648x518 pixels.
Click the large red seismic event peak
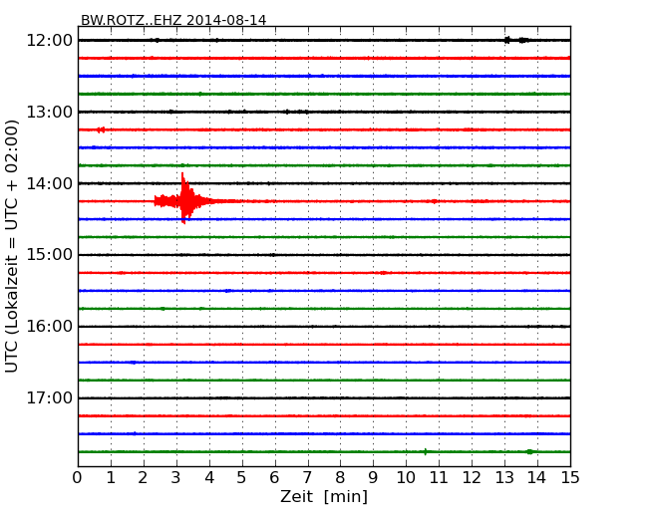tap(184, 199)
